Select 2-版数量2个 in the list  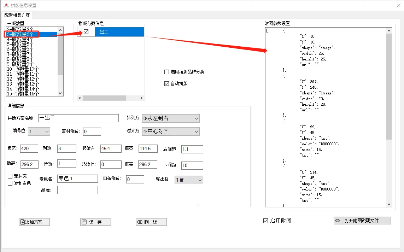coord(32,29)
